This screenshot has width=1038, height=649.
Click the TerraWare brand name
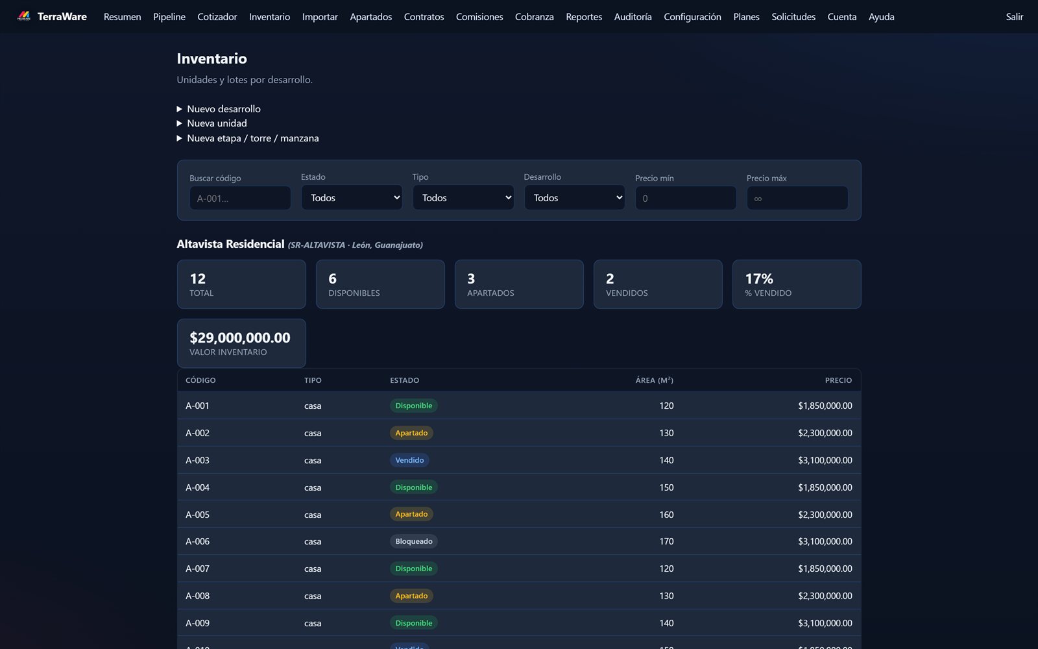click(62, 16)
